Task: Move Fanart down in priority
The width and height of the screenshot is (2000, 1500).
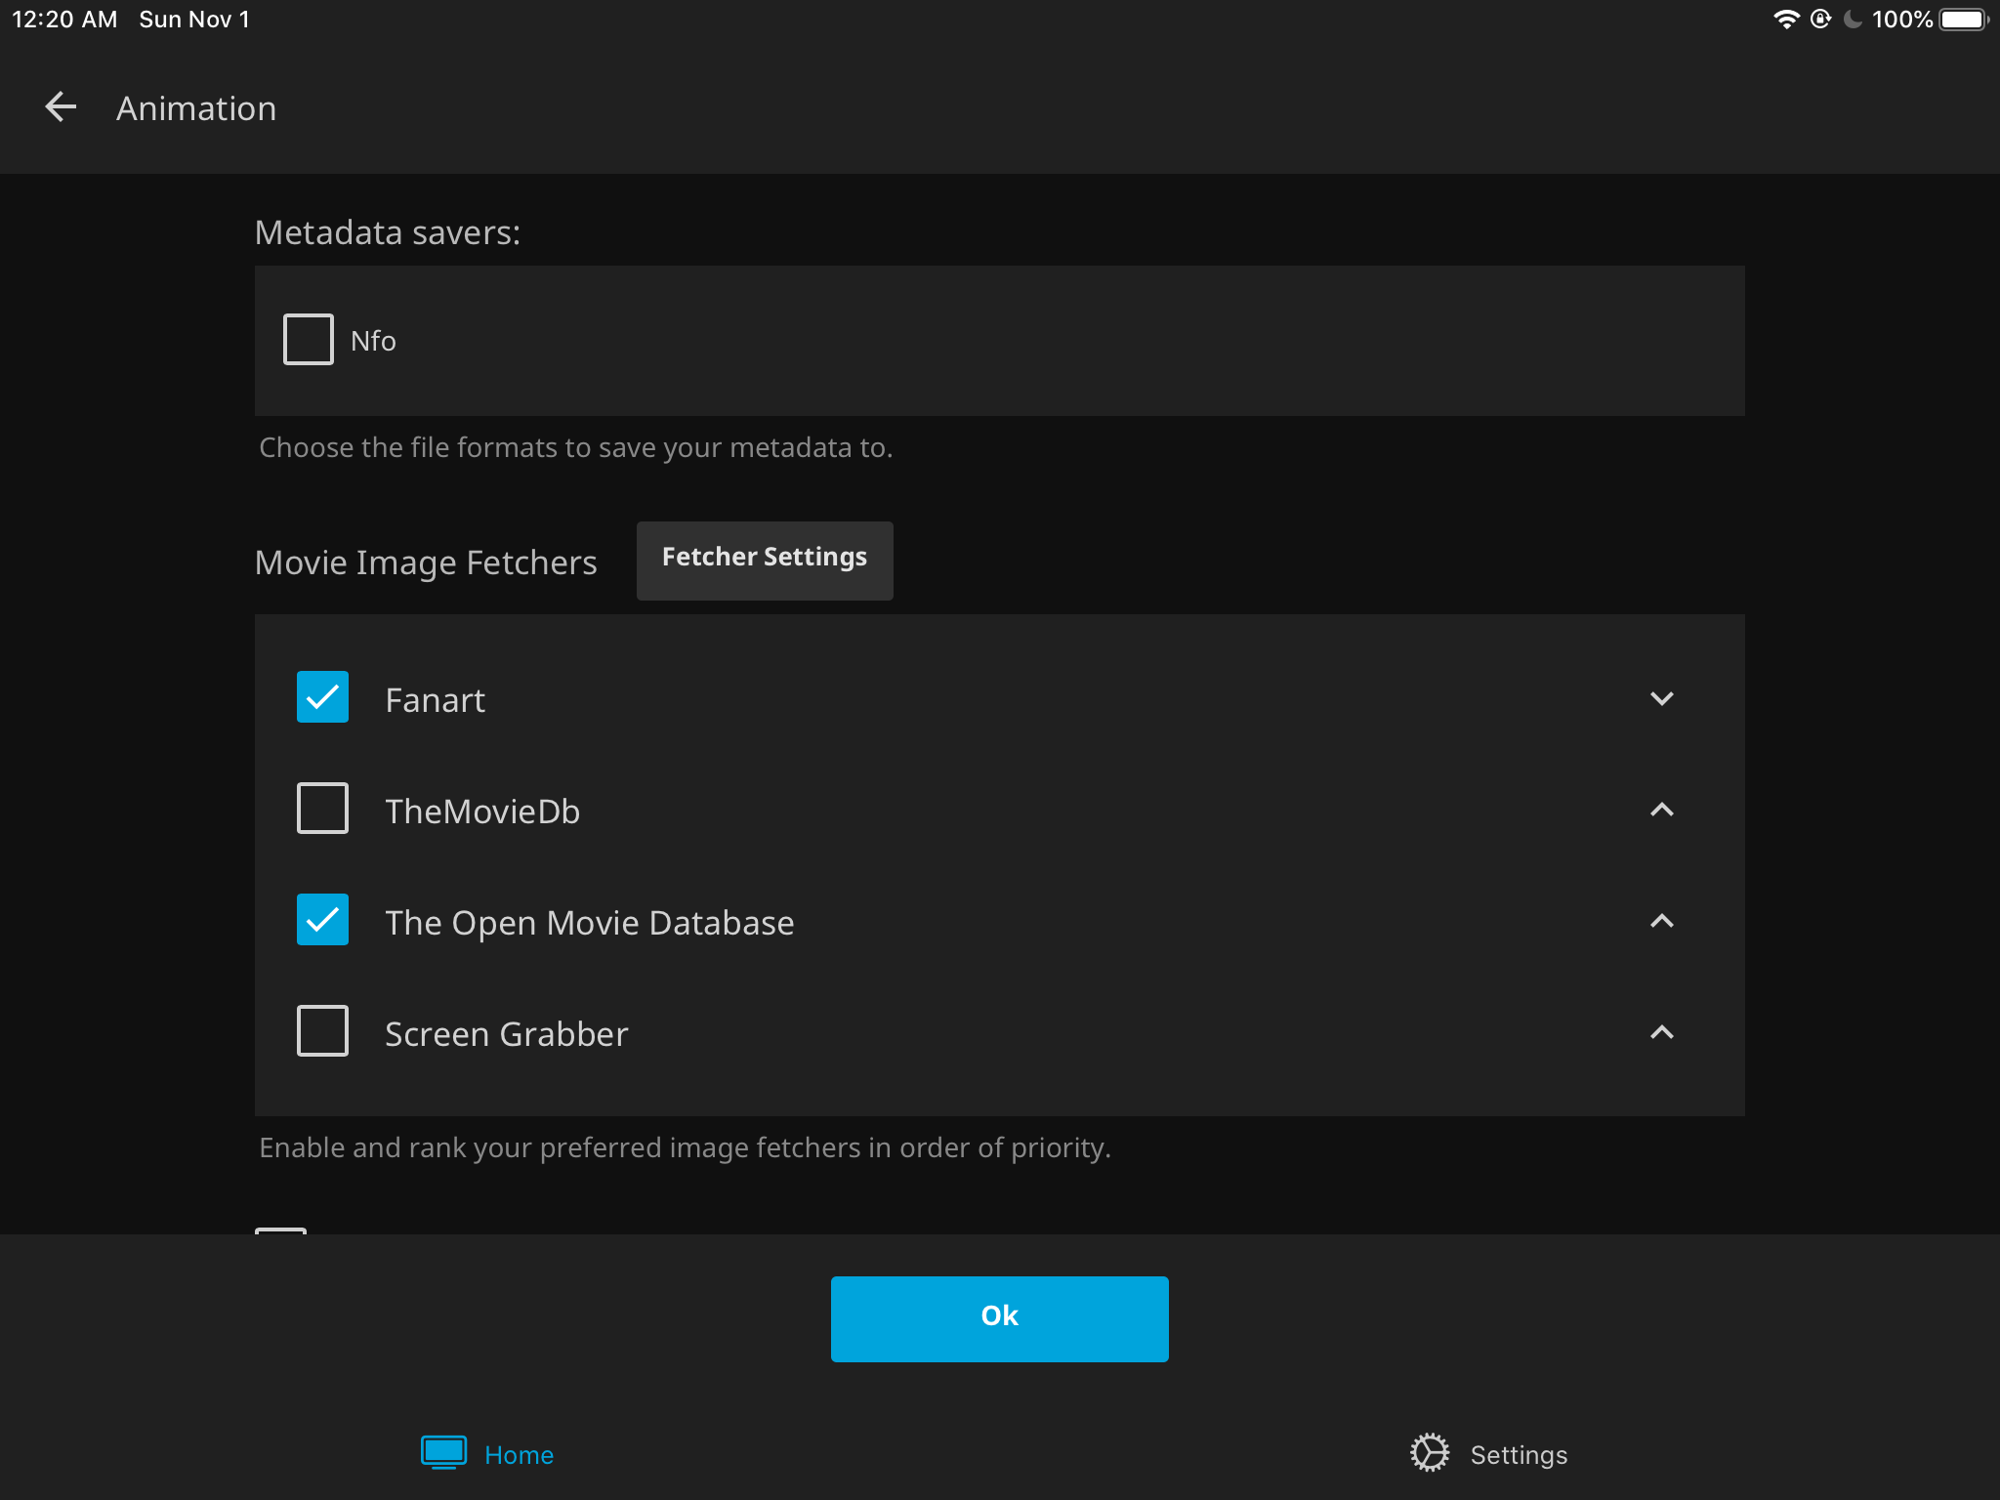Action: 1661,698
